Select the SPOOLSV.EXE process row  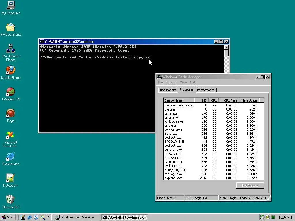(213, 142)
